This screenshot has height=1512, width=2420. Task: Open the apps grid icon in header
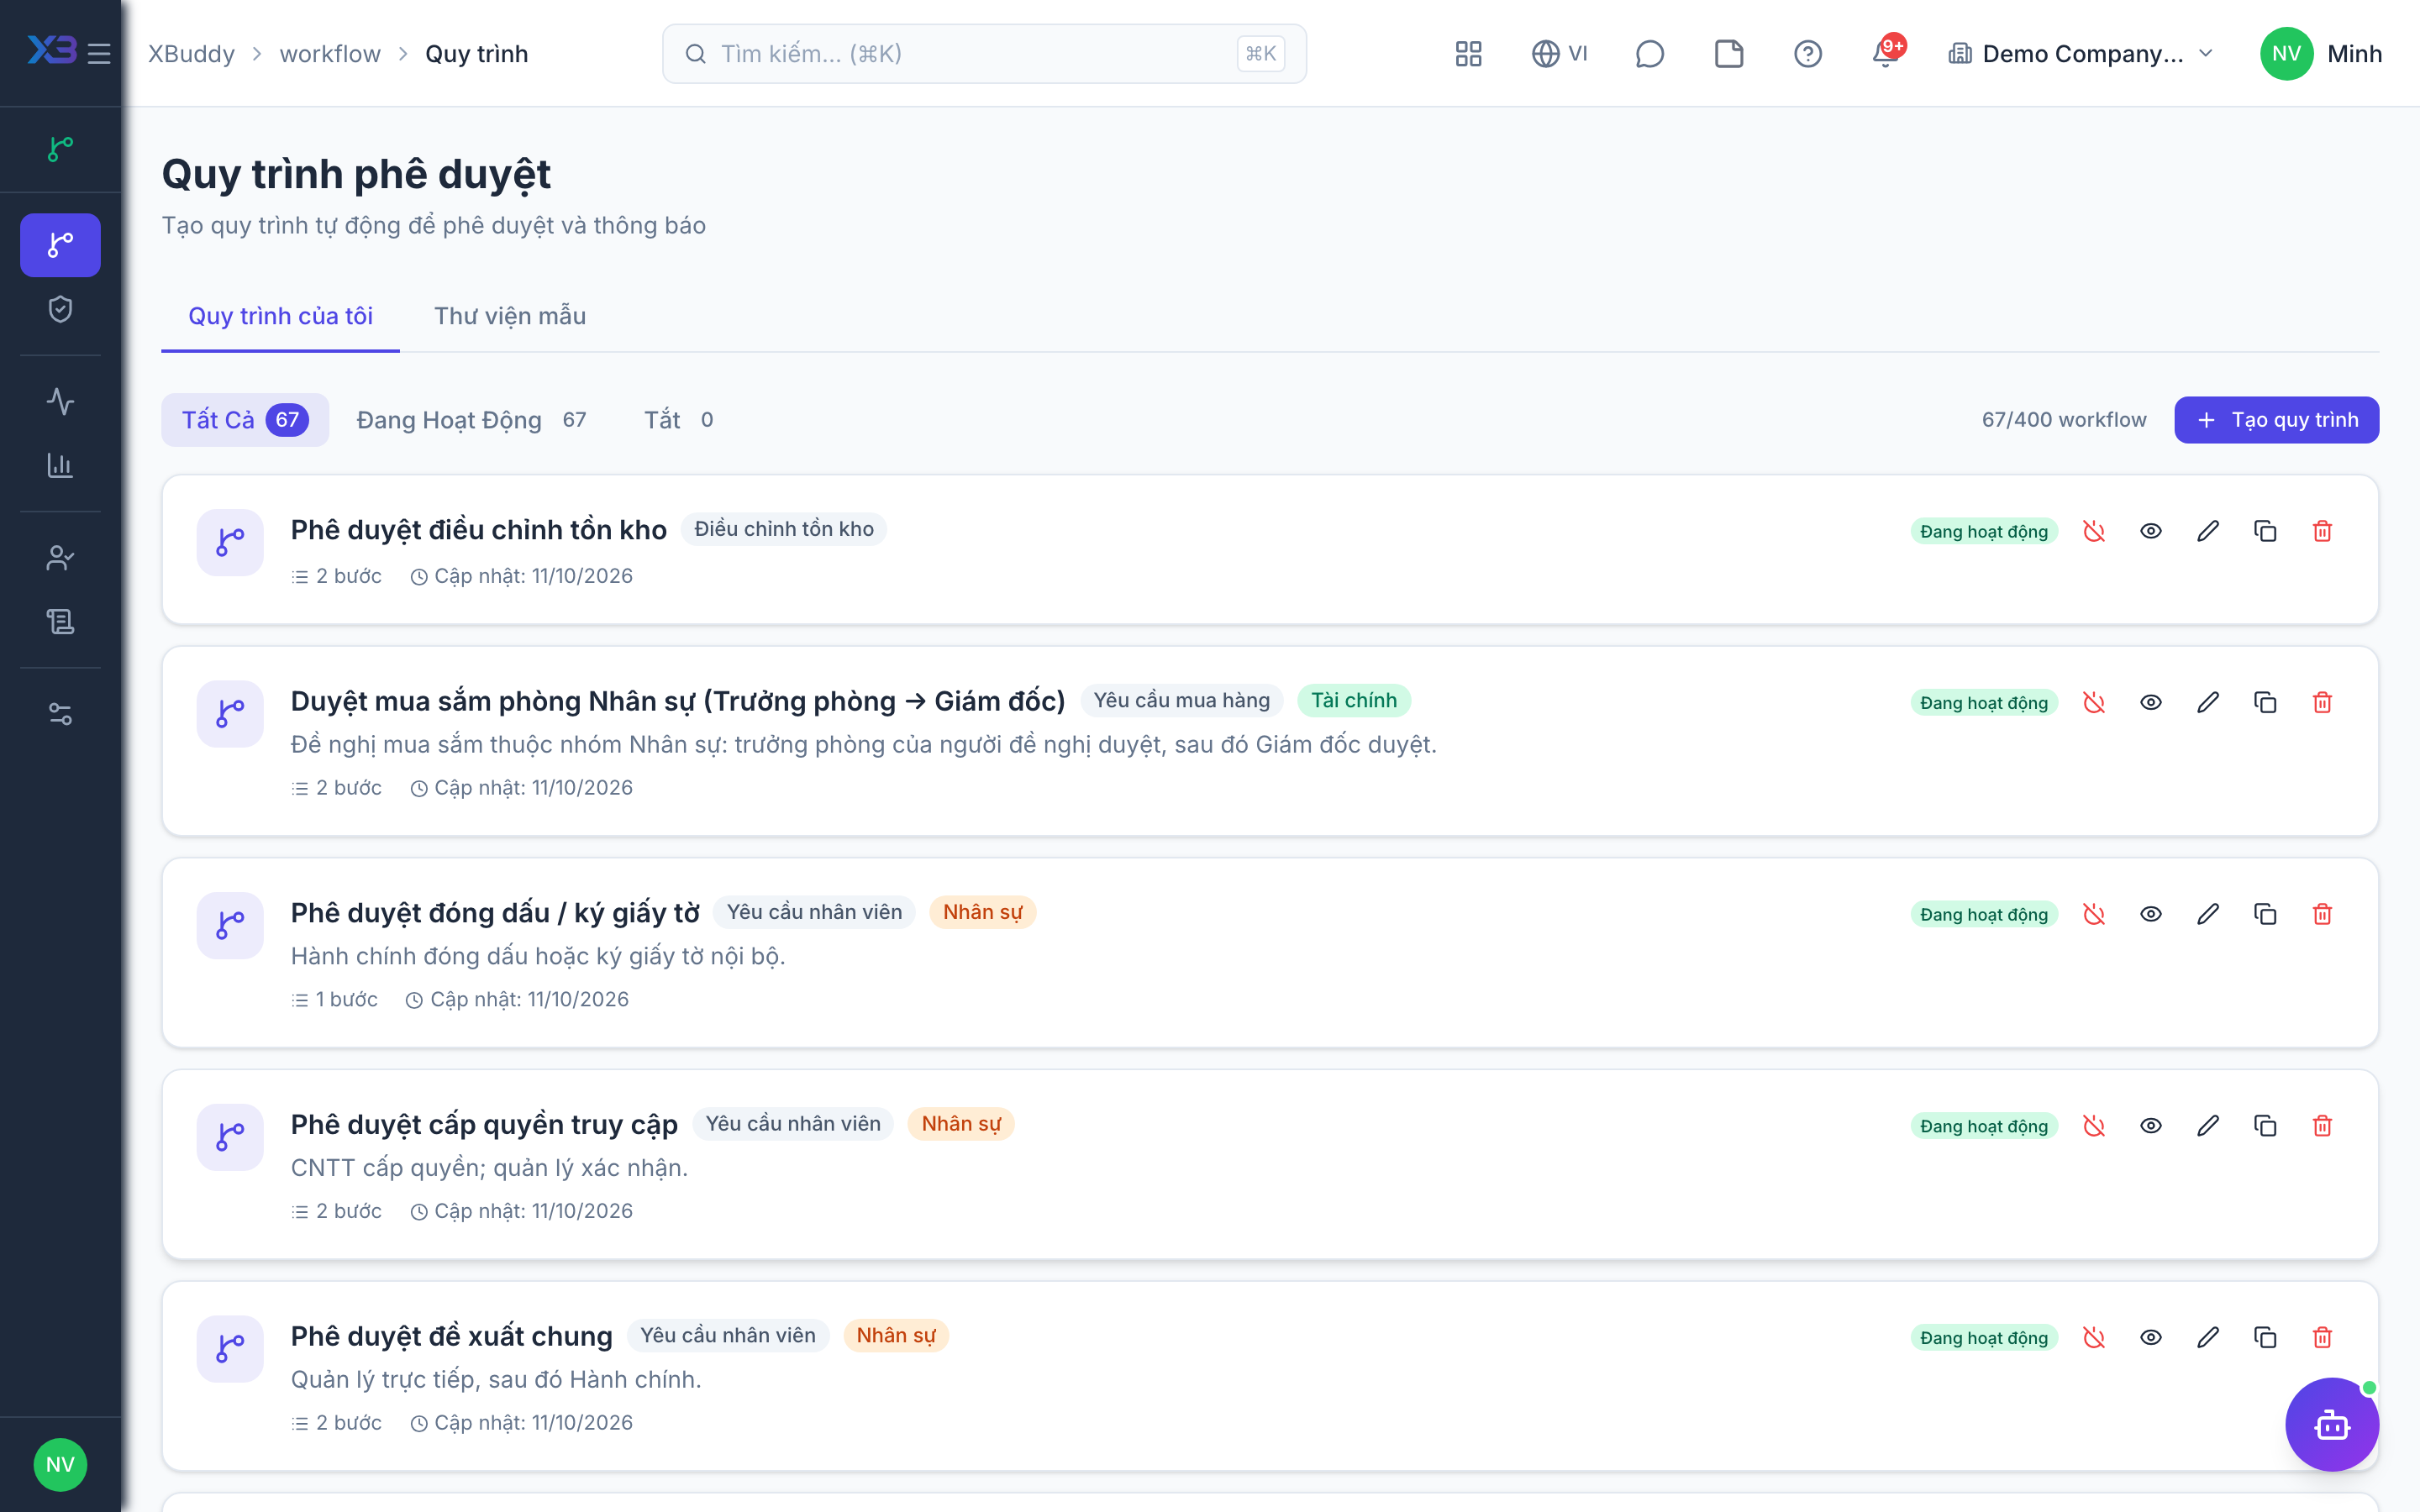click(1468, 54)
